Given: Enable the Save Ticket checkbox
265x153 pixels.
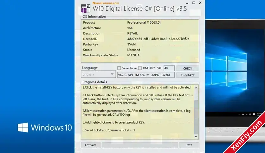Looking at the screenshot, I should 119,68.
